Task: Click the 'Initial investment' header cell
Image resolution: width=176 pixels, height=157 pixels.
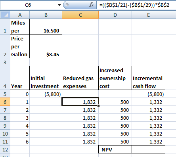Action: tap(46, 78)
